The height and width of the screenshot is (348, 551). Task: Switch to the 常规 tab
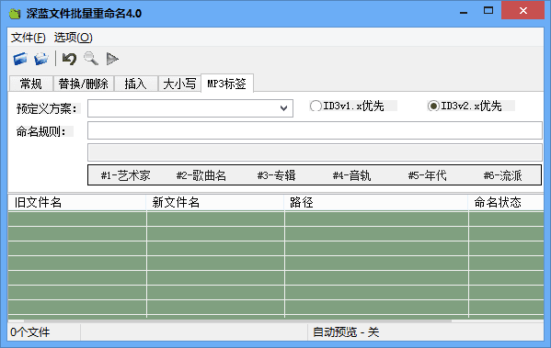click(31, 84)
